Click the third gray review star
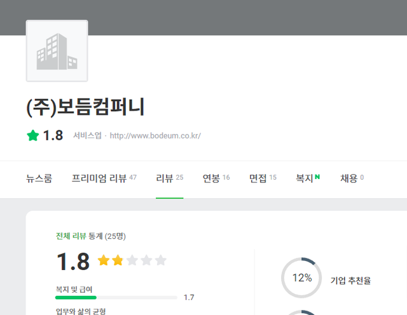 coord(132,260)
